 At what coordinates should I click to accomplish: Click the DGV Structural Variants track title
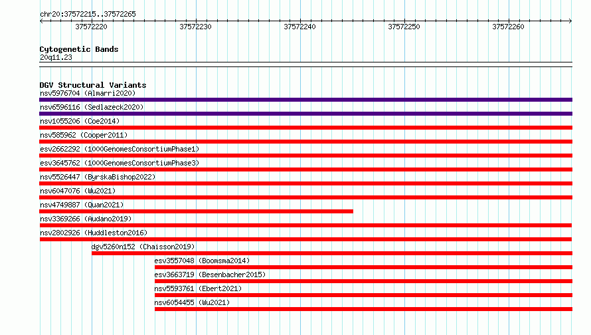(x=93, y=85)
